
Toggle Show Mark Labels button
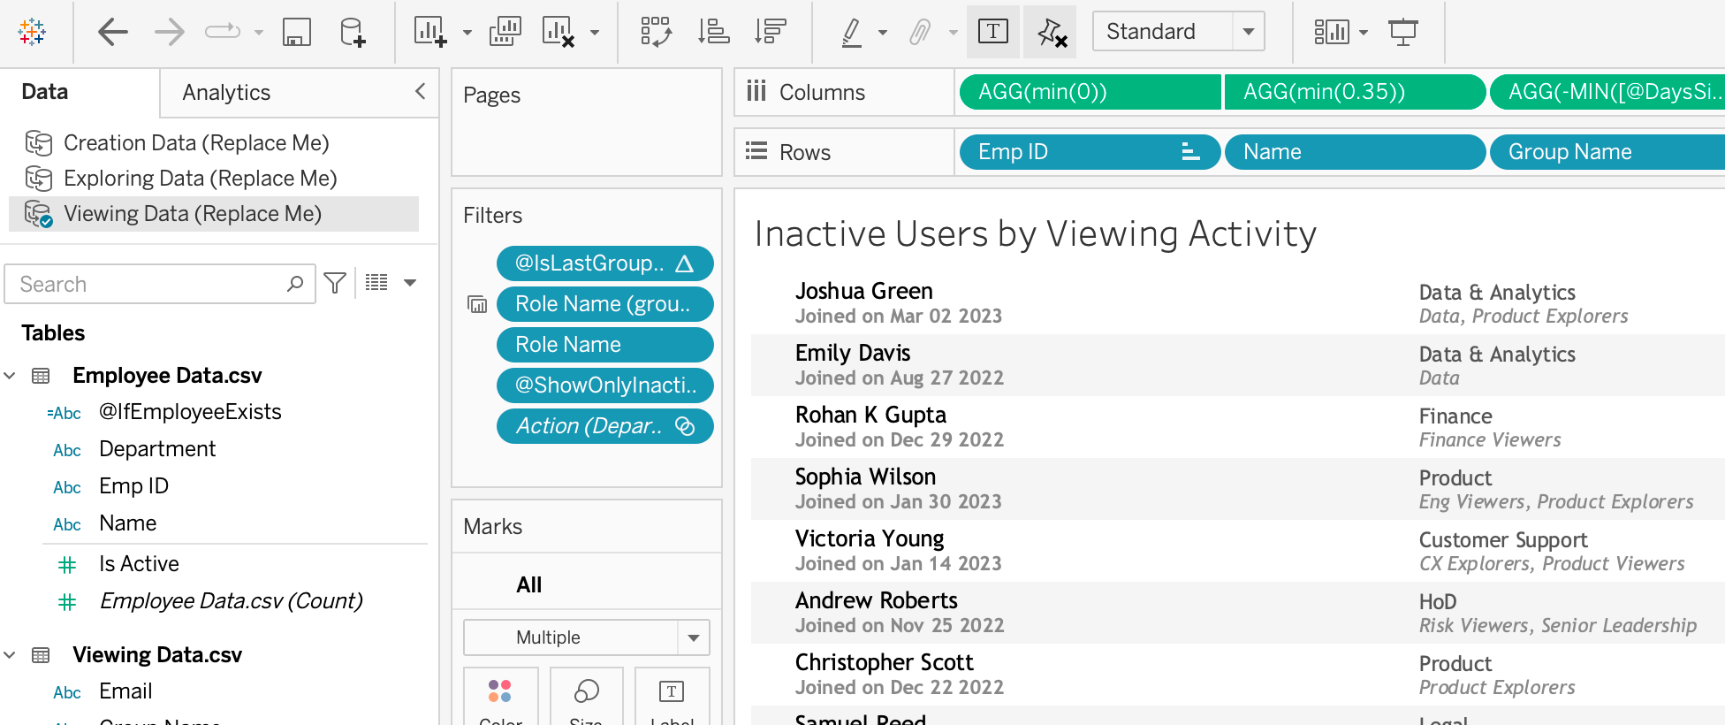pos(993,33)
